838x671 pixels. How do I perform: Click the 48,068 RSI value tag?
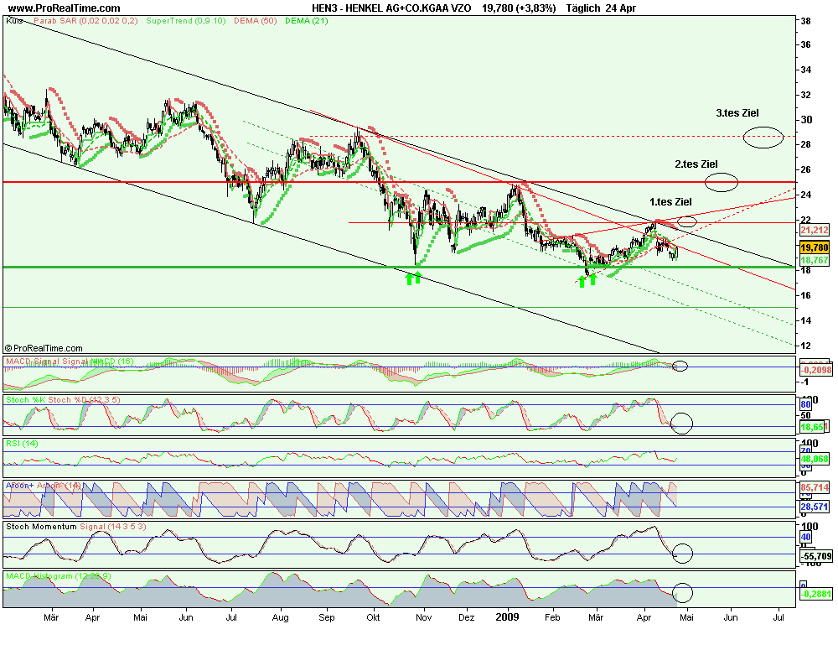(x=814, y=459)
